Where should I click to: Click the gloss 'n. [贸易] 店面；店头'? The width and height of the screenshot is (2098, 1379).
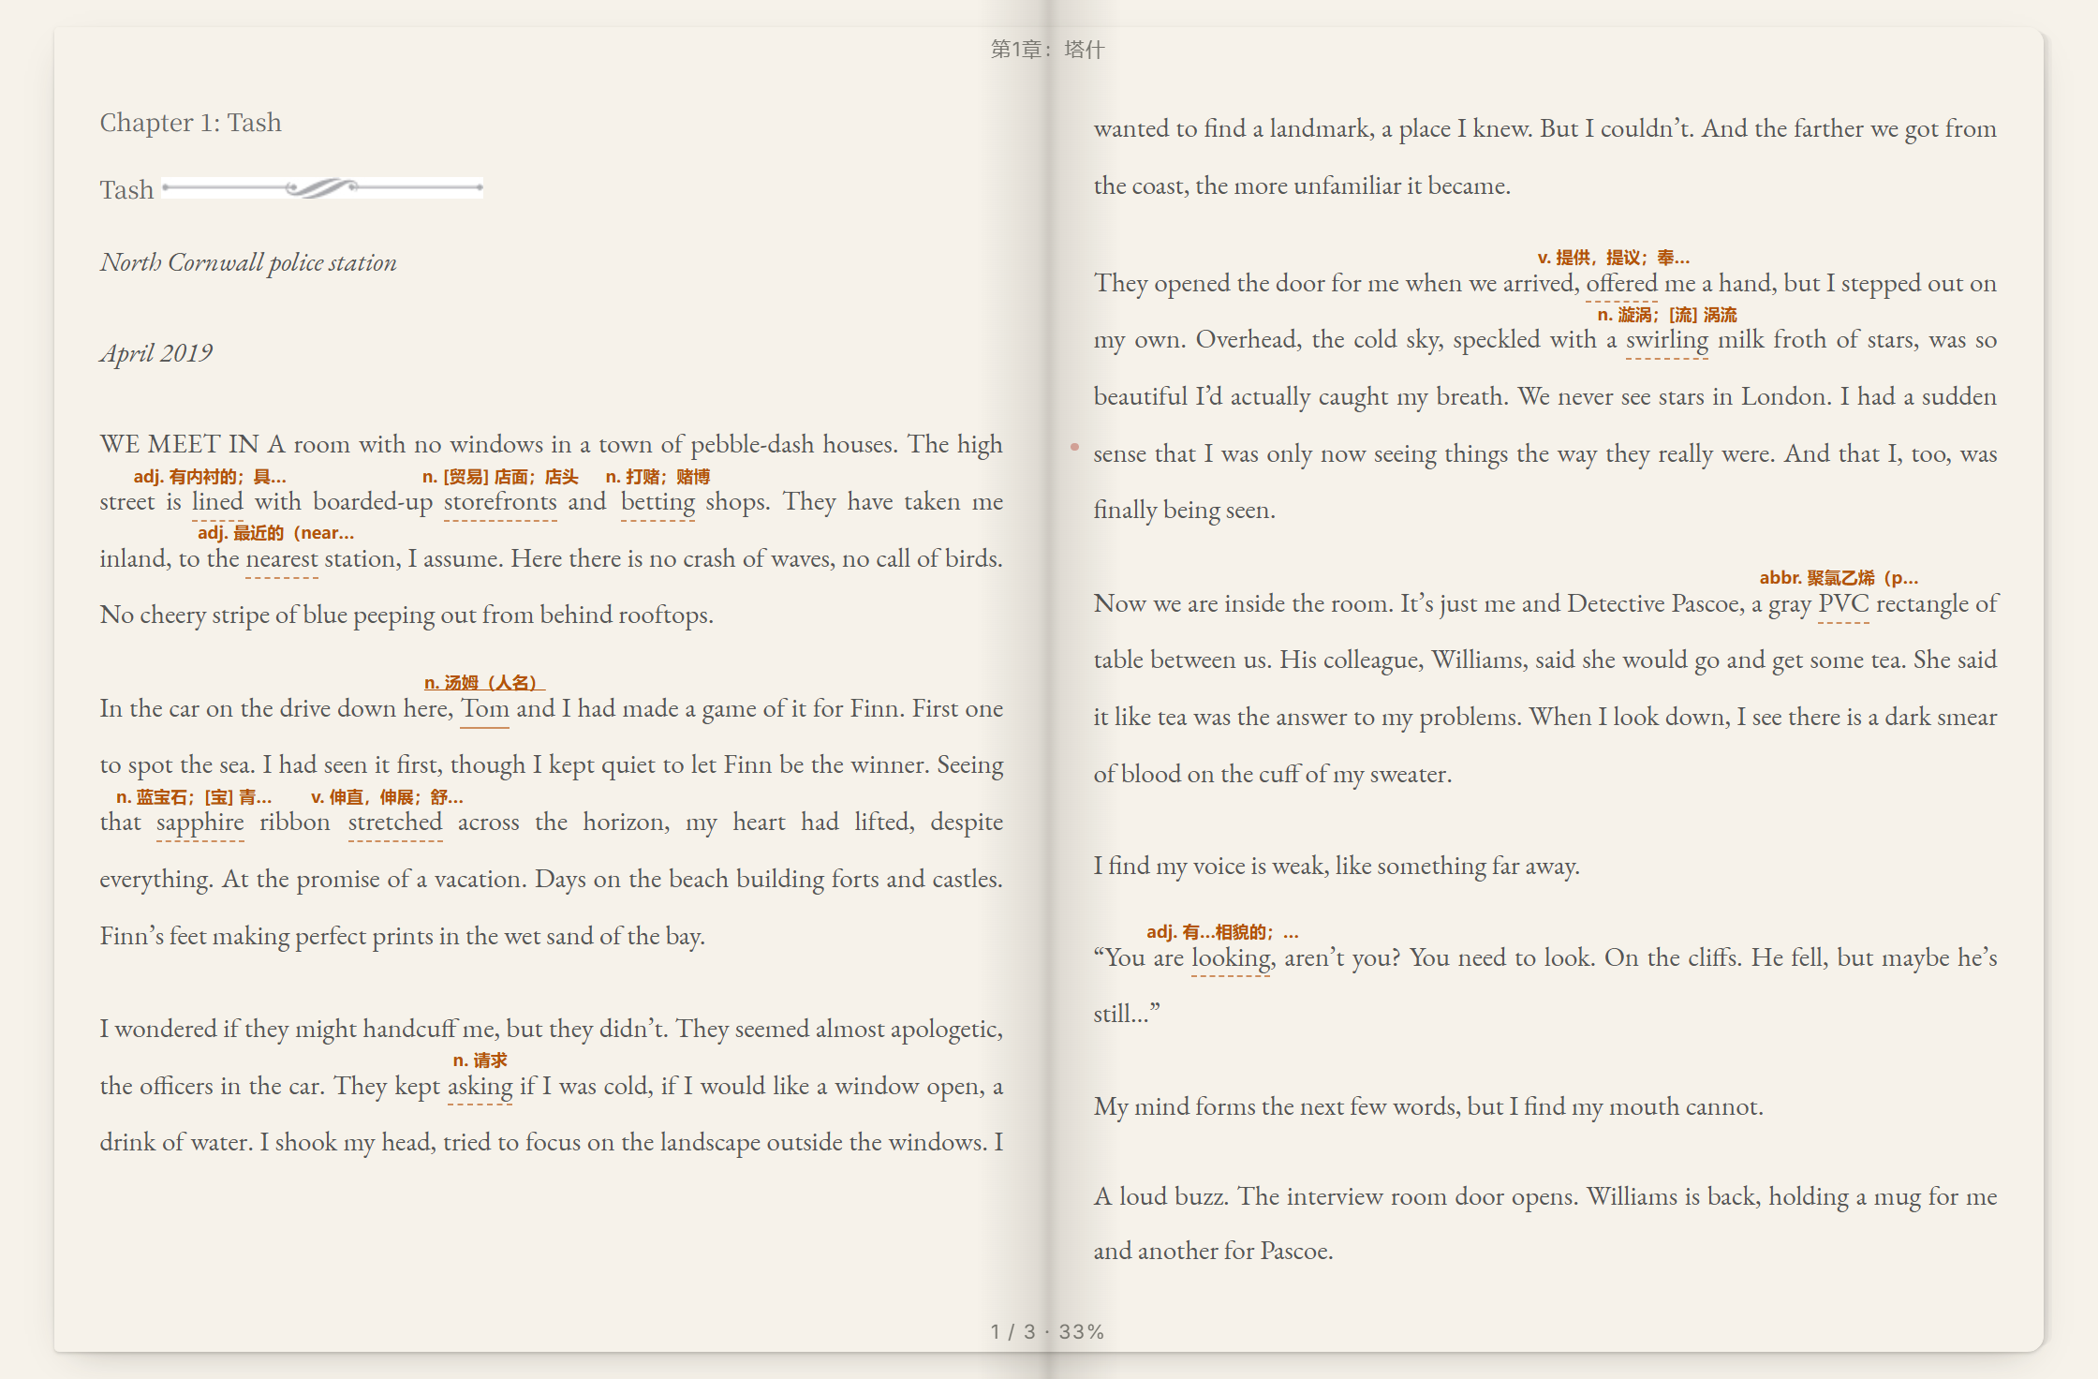point(500,477)
